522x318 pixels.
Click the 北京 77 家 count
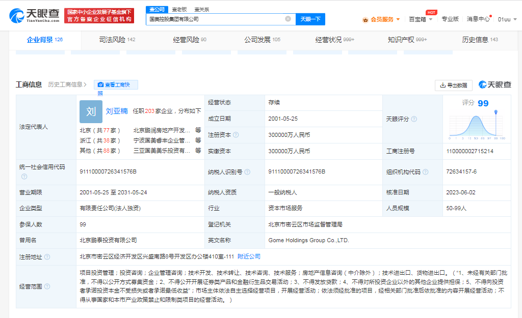pyautogui.click(x=107, y=130)
